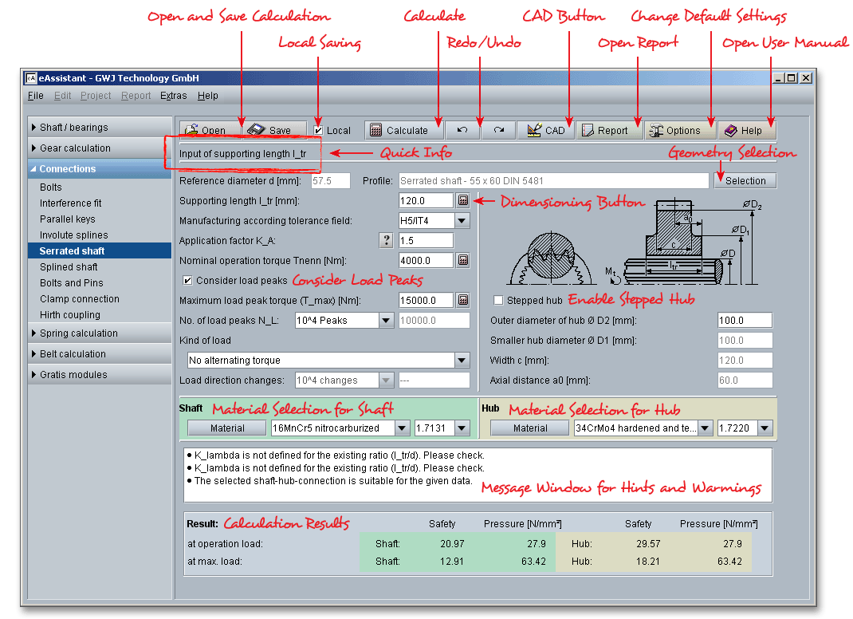This screenshot has width=853, height=619.
Task: Expand the Belt calculation section
Action: pyautogui.click(x=100, y=353)
